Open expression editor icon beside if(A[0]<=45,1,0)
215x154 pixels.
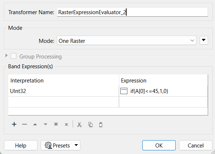pyautogui.click(x=124, y=91)
